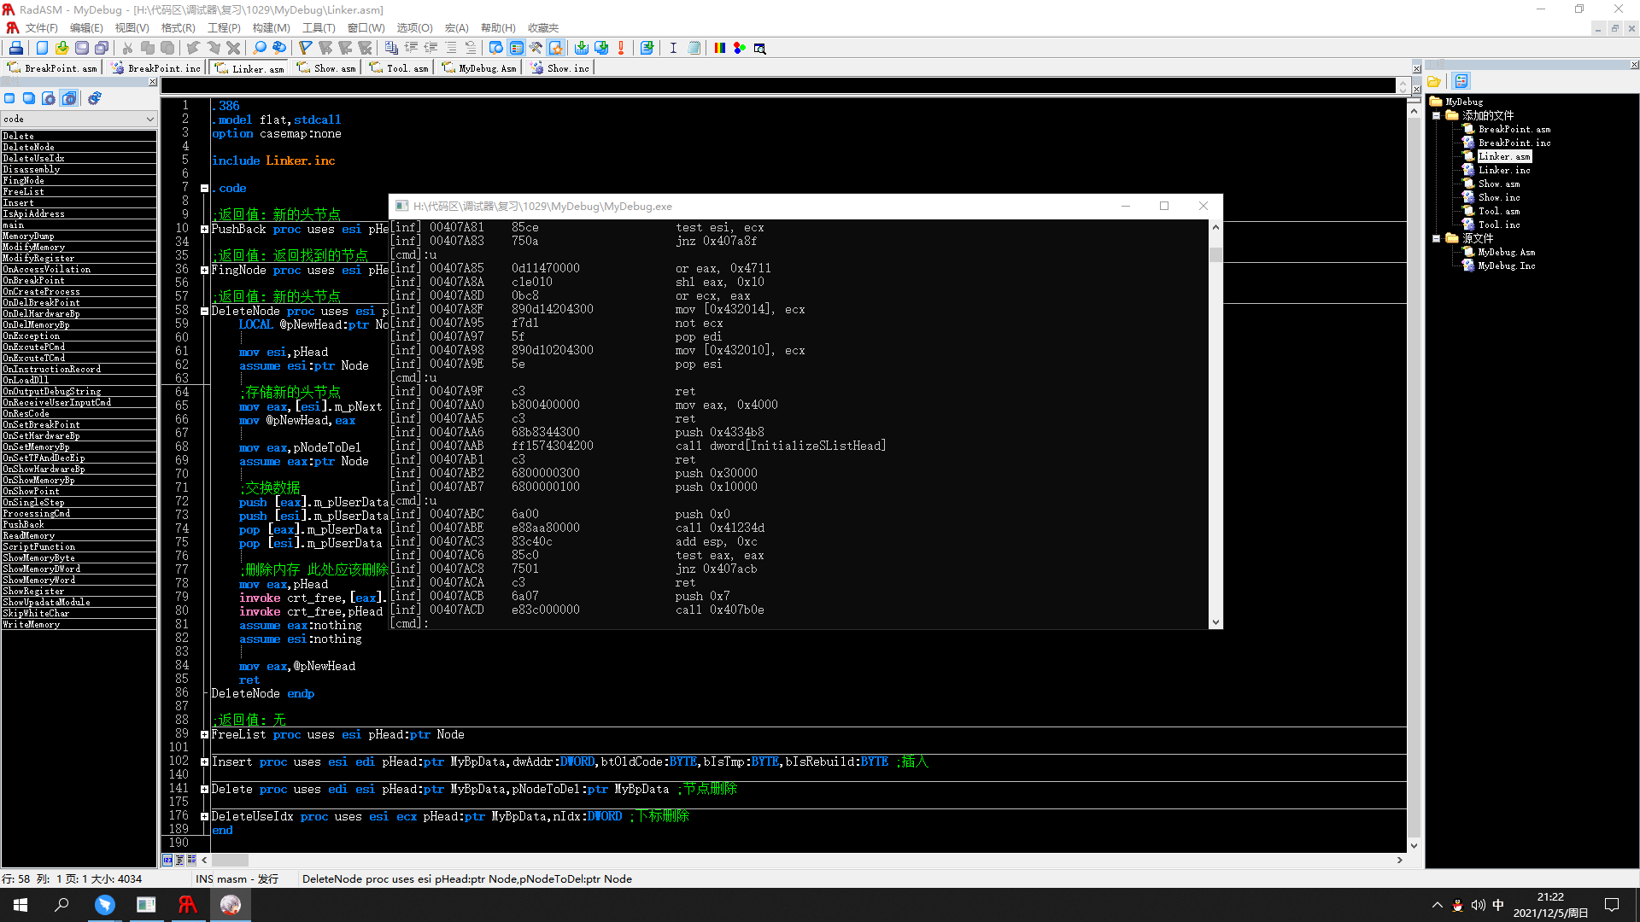
Task: Click the color stripes toolbar icon
Action: tap(719, 48)
